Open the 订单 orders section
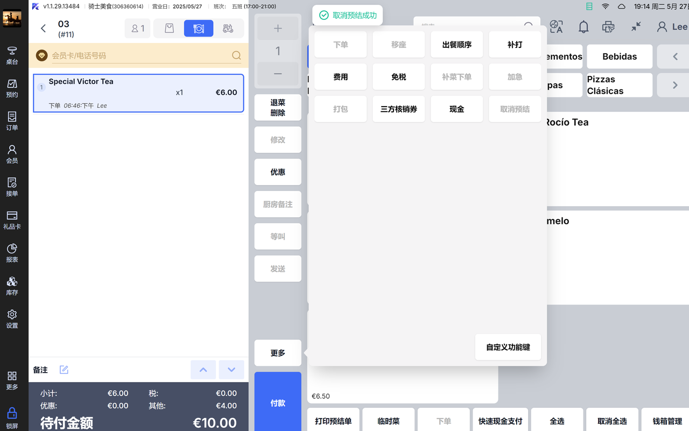Image resolution: width=689 pixels, height=431 pixels. pos(12,121)
